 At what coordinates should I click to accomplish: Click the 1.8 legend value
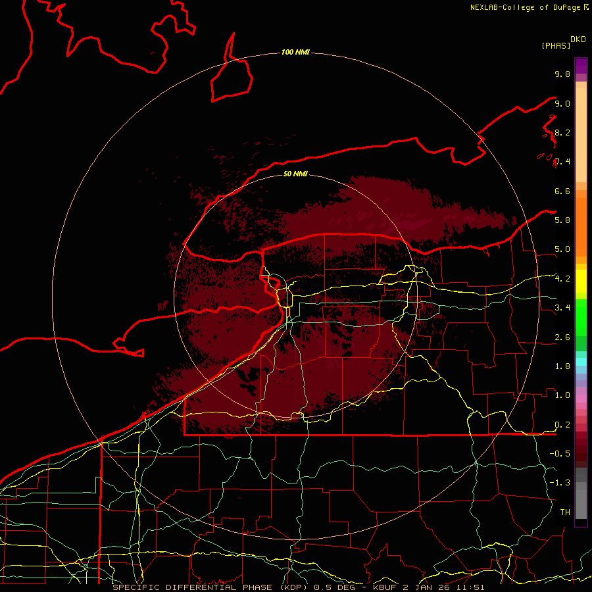[562, 366]
